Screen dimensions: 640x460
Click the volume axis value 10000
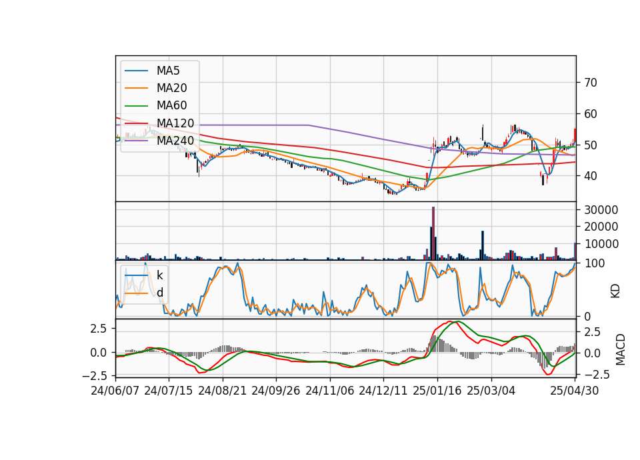(x=601, y=244)
